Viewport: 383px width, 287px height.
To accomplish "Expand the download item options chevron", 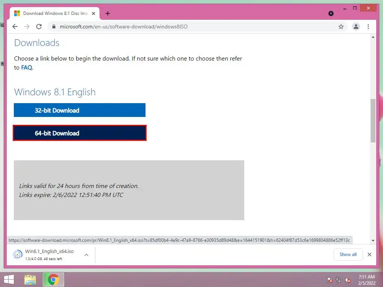I will [x=86, y=255].
